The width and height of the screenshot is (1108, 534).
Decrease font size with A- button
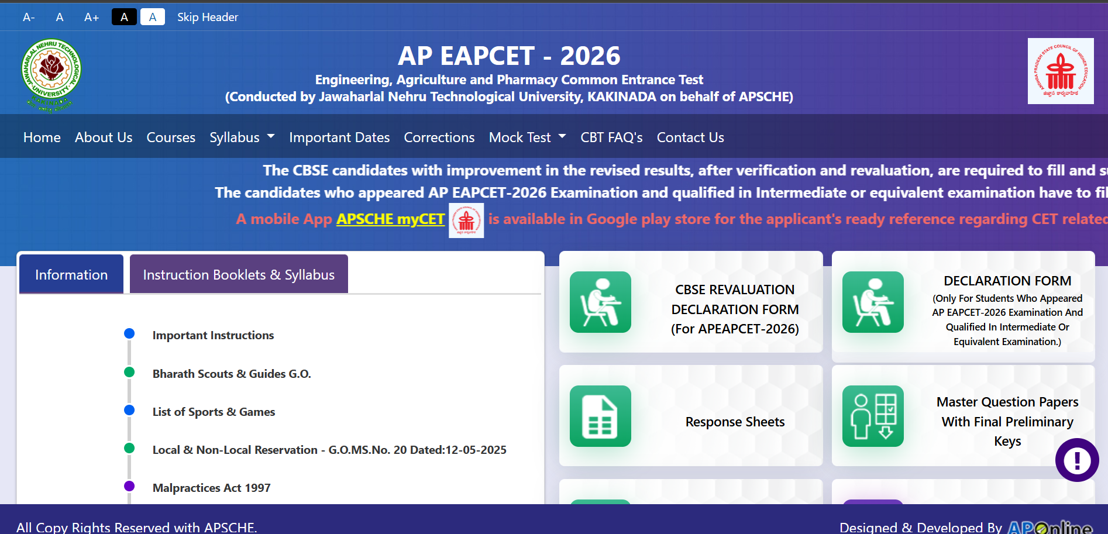(29, 17)
